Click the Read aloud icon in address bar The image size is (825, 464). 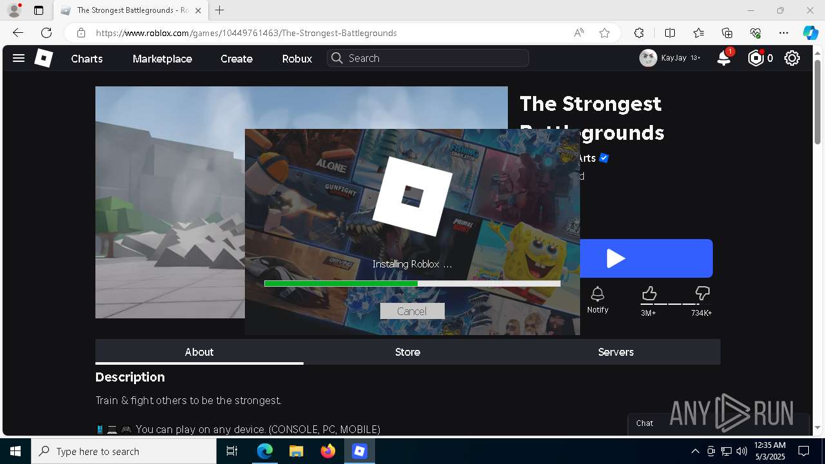(x=579, y=33)
